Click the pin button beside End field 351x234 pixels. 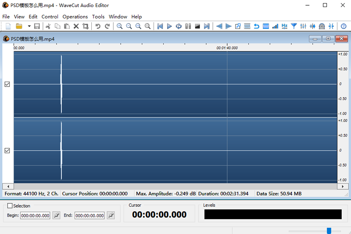[x=111, y=215]
